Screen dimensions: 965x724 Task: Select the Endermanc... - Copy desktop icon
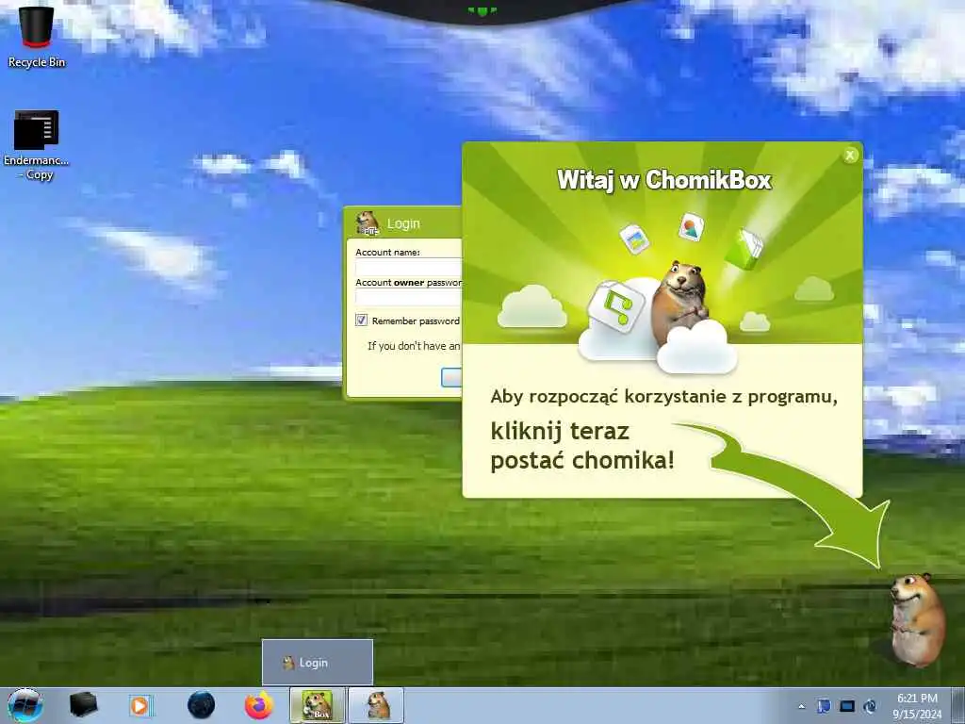tap(37, 146)
